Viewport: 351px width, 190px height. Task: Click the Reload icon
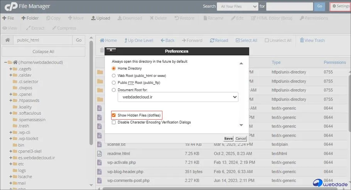point(219,41)
